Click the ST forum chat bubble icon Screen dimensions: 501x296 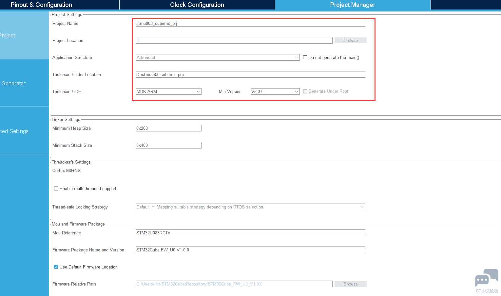(x=487, y=278)
